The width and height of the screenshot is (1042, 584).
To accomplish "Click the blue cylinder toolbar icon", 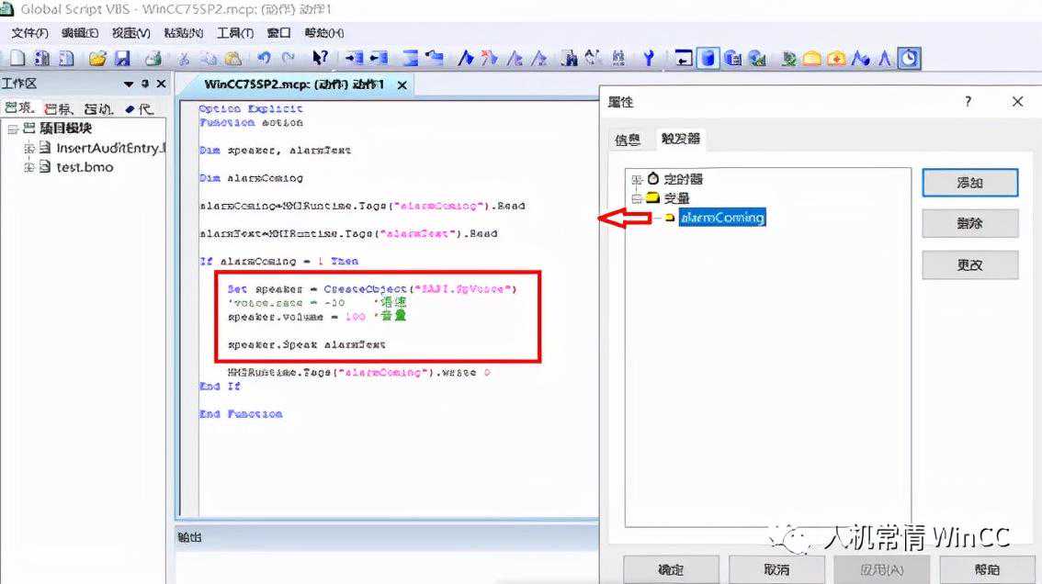I will [x=708, y=59].
